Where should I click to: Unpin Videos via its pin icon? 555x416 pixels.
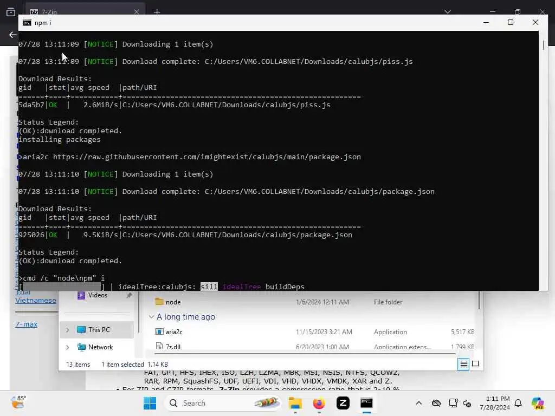129,295
